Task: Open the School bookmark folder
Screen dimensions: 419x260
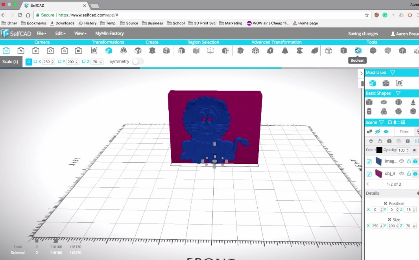Action: (176, 23)
